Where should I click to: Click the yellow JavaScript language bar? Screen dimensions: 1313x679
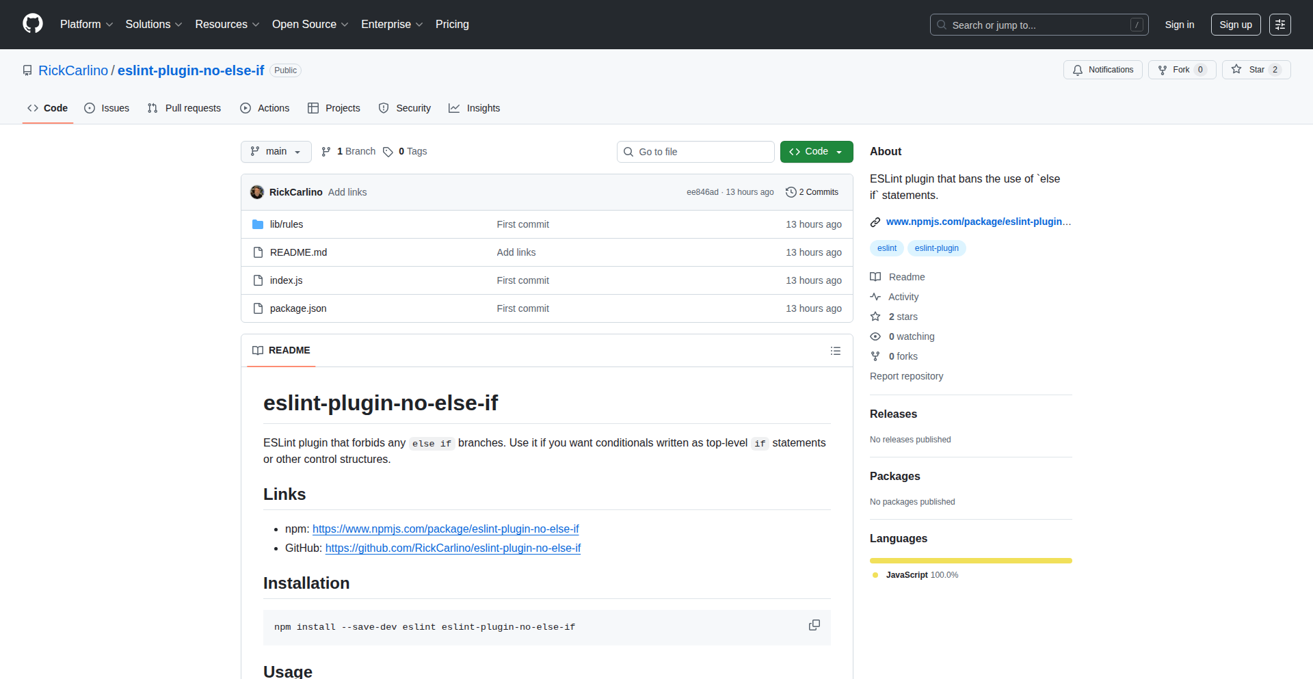(970, 561)
